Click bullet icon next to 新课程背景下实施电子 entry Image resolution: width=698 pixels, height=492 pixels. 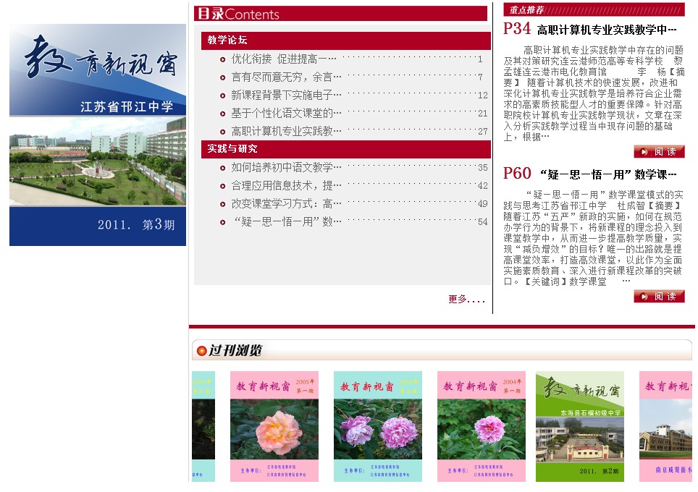[x=223, y=96]
